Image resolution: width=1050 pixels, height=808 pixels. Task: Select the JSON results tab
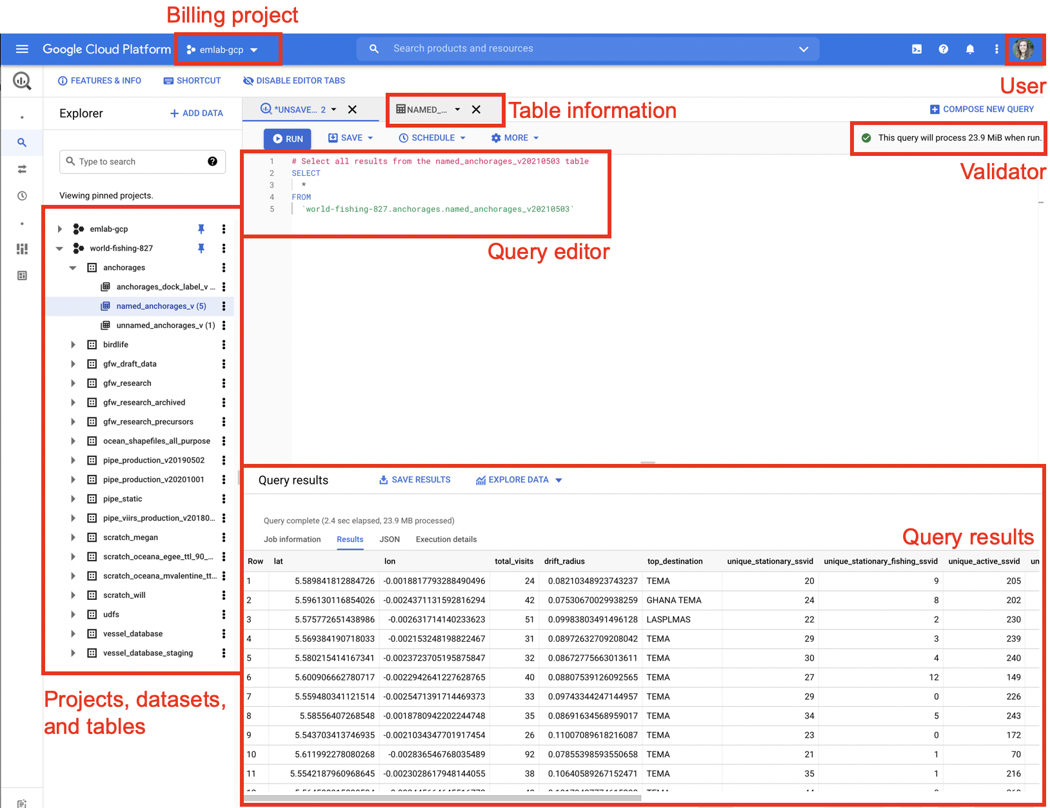390,539
